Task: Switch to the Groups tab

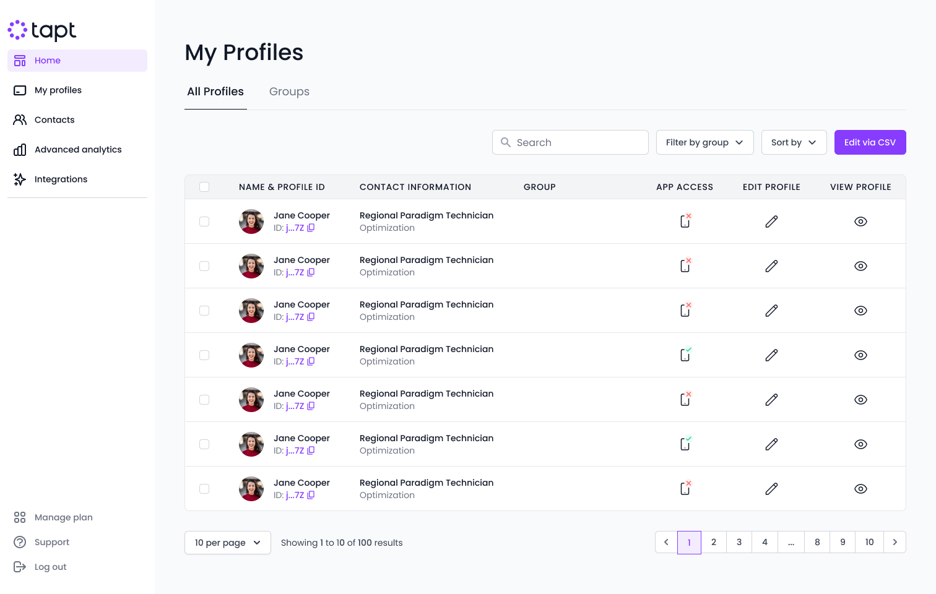Action: click(289, 92)
